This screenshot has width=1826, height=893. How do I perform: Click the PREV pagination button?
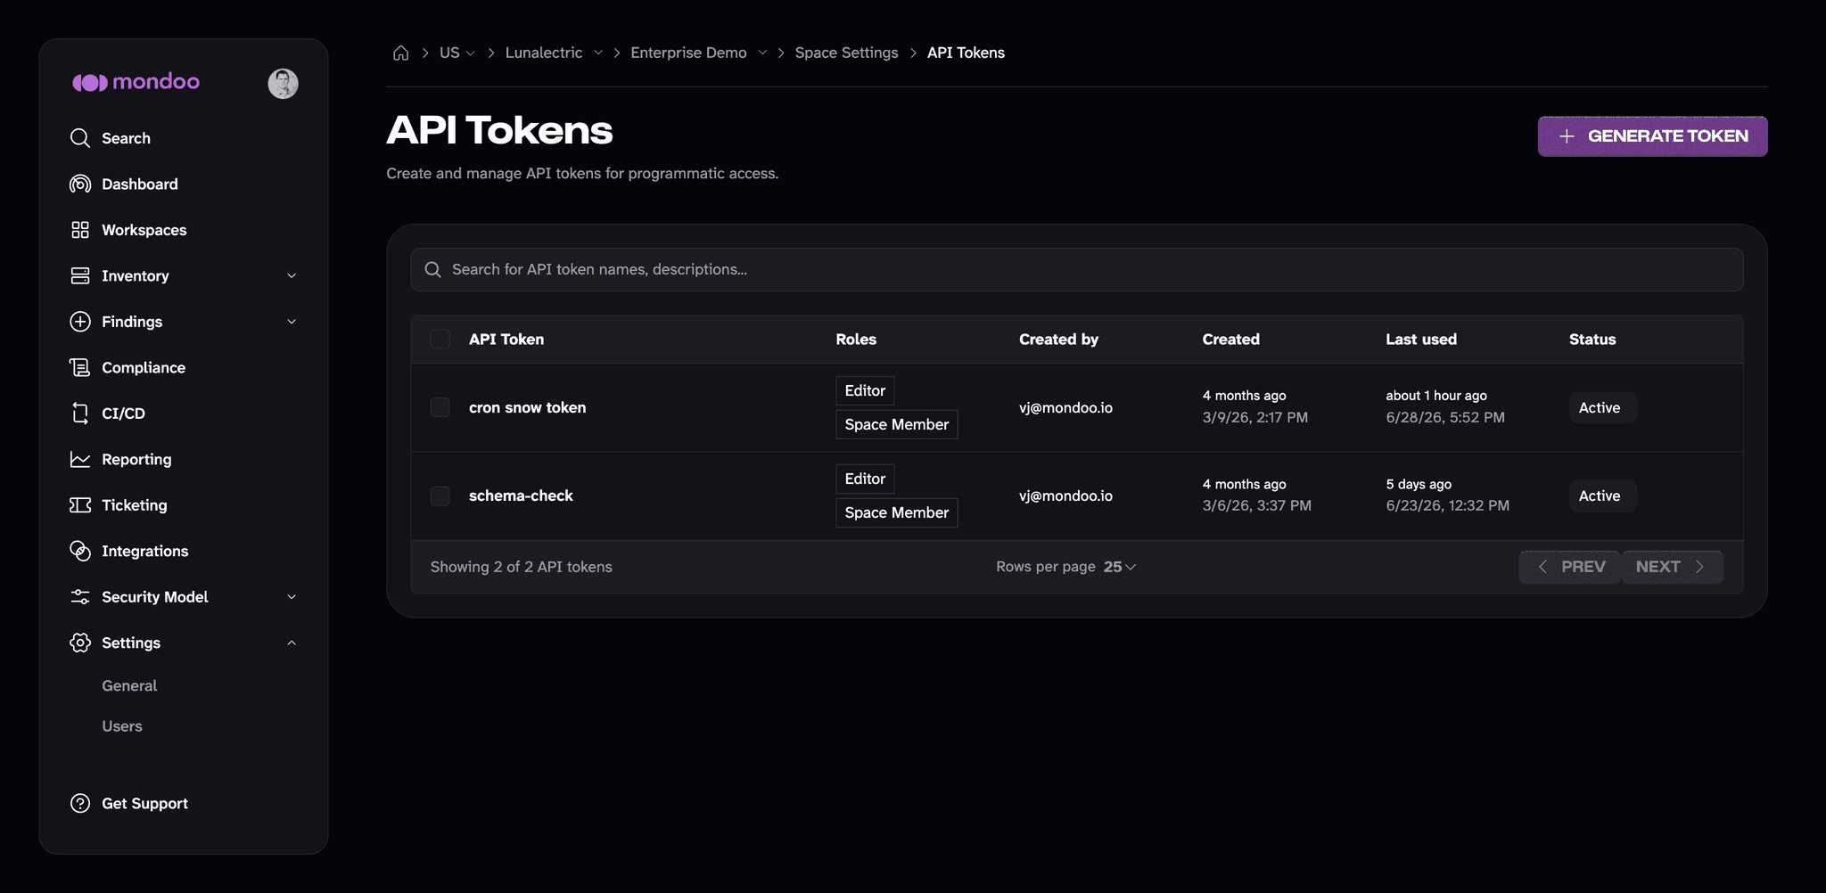(1569, 567)
